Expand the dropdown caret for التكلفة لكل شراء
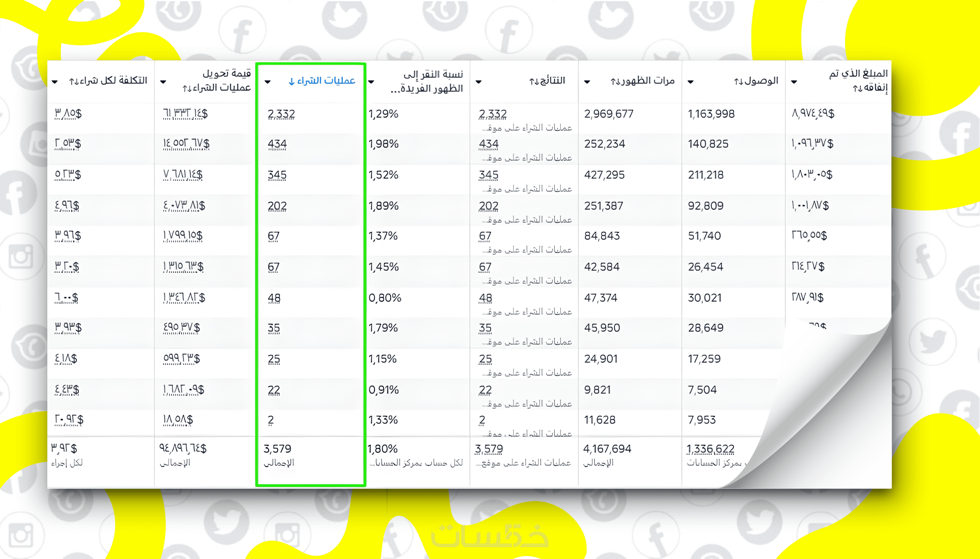Screen dimensions: 980x559 click(54, 82)
